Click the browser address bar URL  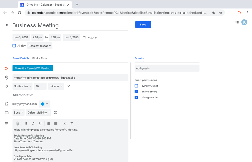(x=120, y=13)
